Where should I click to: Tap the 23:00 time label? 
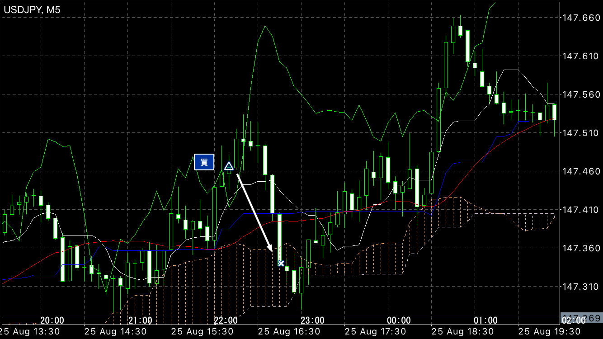click(313, 320)
